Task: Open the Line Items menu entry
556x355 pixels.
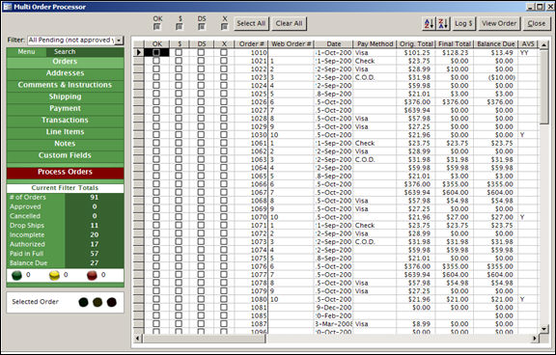Action: click(65, 132)
